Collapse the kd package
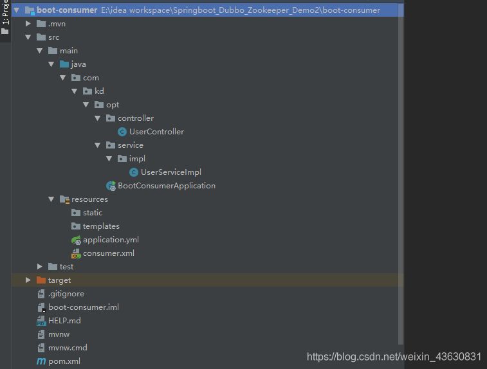The width and height of the screenshot is (487, 369). click(74, 91)
